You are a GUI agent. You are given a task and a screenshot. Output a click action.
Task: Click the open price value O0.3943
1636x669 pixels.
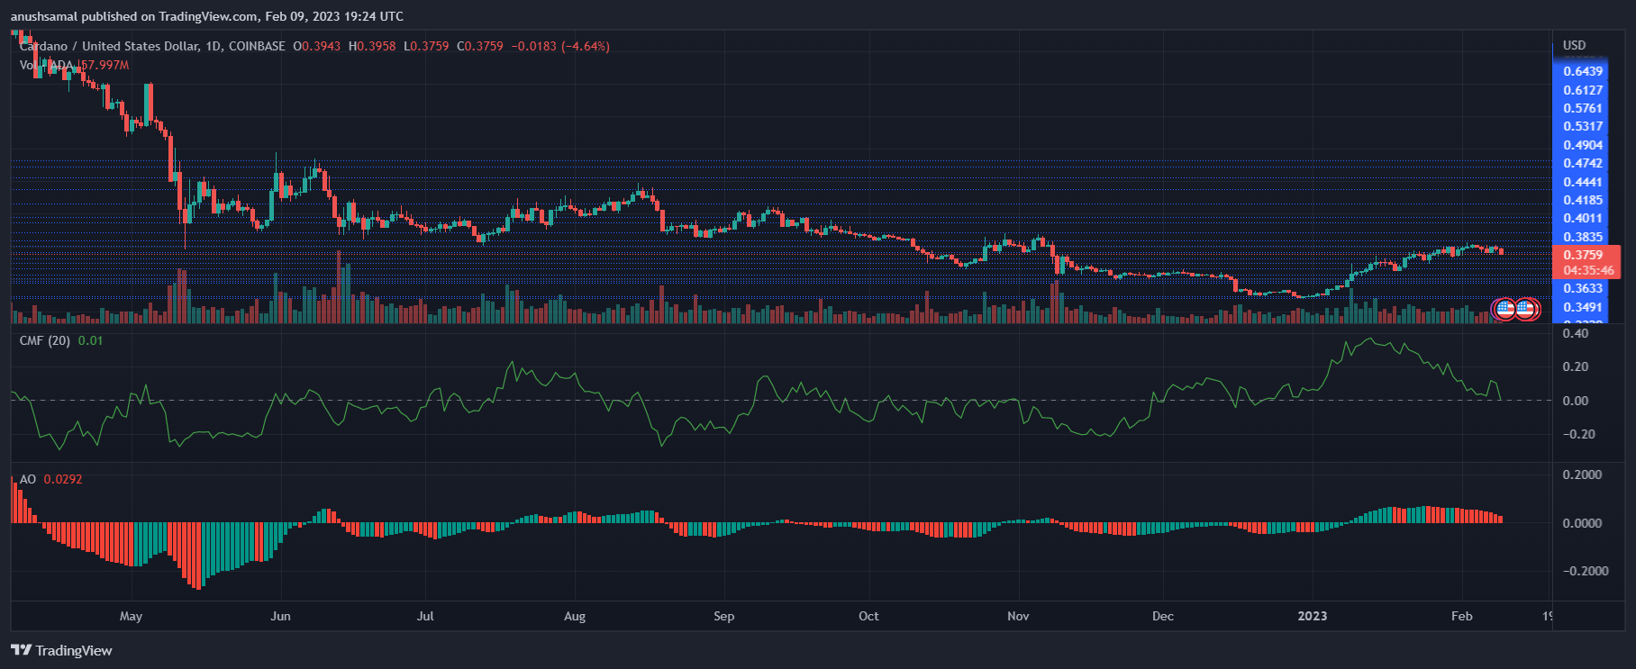tap(317, 46)
